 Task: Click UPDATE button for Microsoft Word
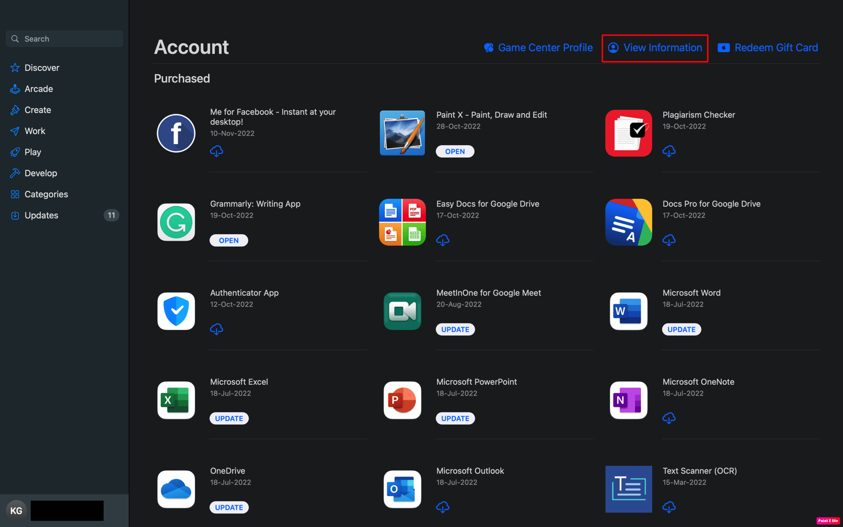click(681, 328)
